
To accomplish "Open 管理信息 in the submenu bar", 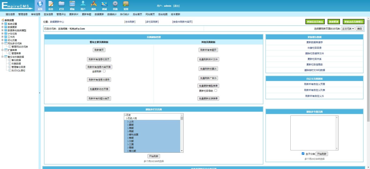I will click(23, 14).
